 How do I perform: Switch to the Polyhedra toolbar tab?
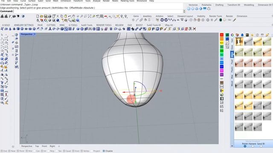coord(206,5)
